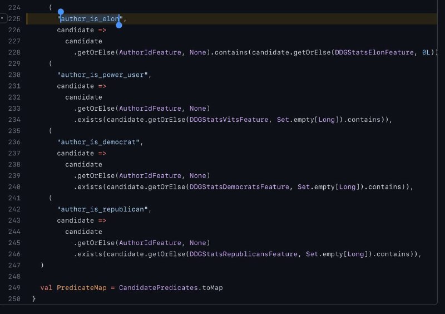Image resolution: width=445 pixels, height=314 pixels.
Task: Click the end selection handle after author_is_elon
Action: [x=118, y=25]
